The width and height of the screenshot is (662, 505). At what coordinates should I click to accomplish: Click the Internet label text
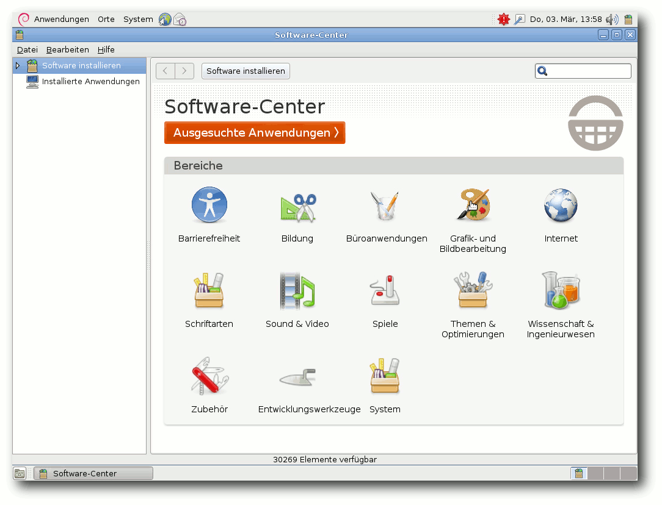coord(561,238)
